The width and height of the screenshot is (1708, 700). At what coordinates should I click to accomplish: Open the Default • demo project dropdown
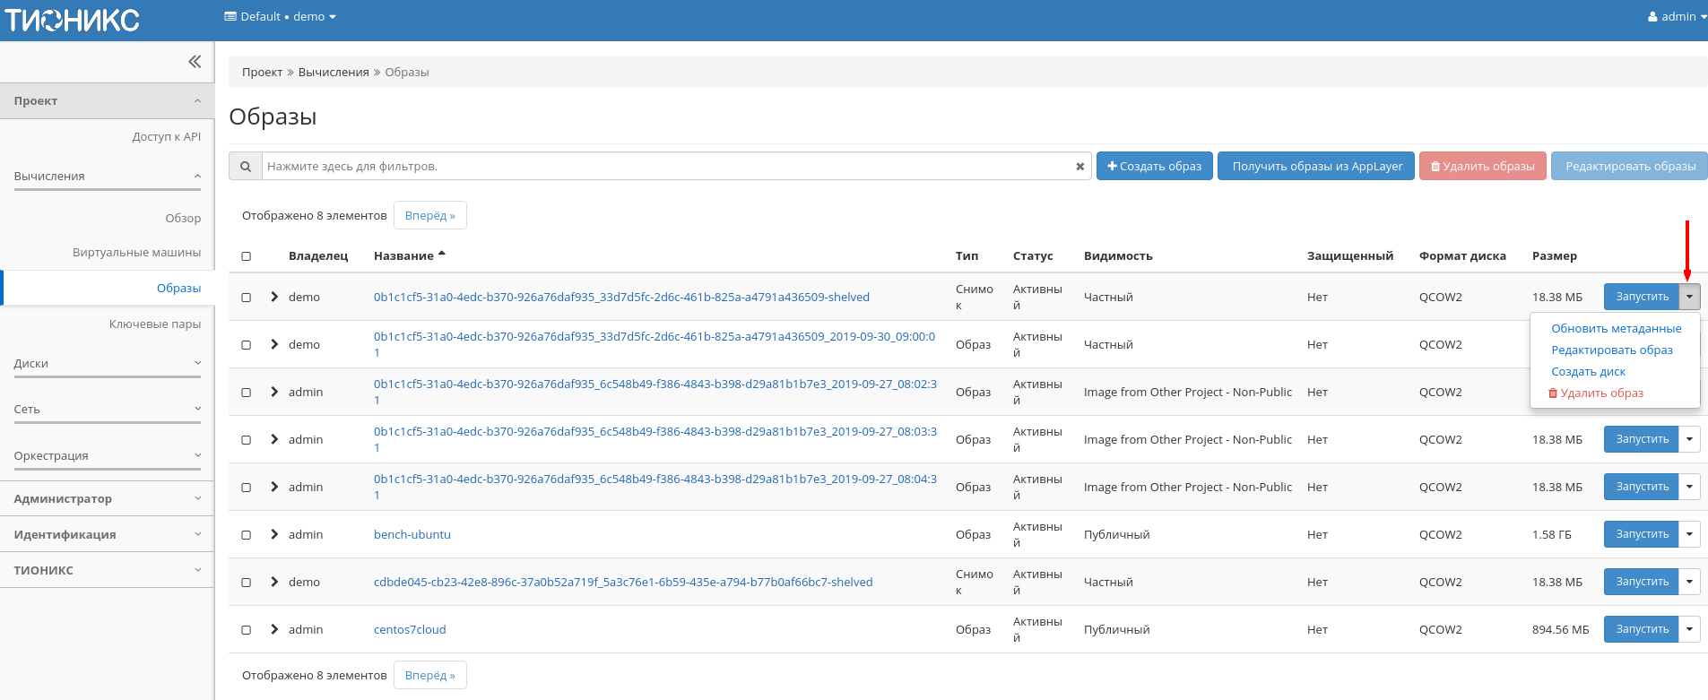(280, 17)
